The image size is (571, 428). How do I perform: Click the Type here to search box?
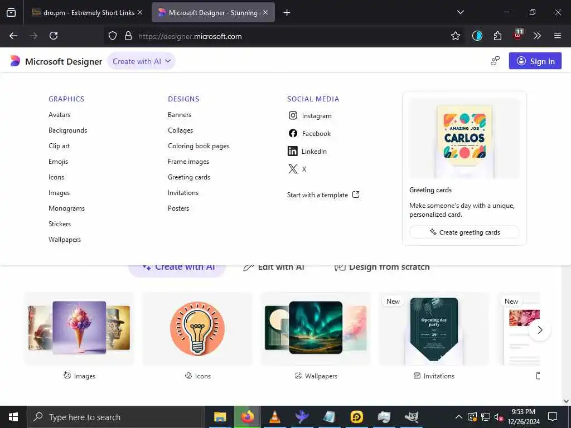point(115,417)
